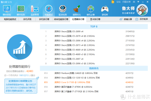The width and height of the screenshot is (151, 101).
Task: Open the 问题反馈 feedback link
Action: click(x=126, y=2)
